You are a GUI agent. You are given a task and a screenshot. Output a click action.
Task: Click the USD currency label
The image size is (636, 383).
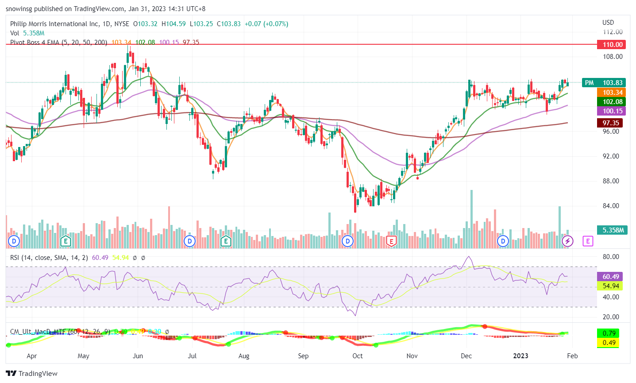tap(608, 23)
